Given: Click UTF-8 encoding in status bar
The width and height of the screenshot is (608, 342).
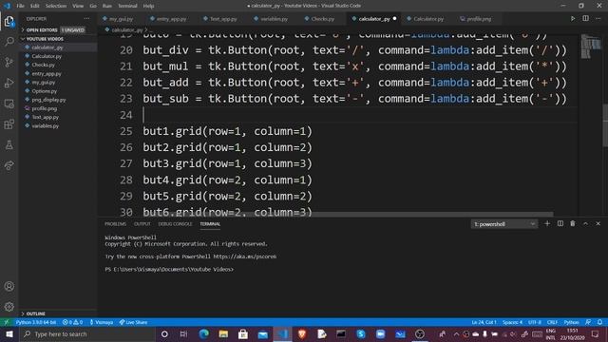Looking at the screenshot, I should (x=535, y=322).
